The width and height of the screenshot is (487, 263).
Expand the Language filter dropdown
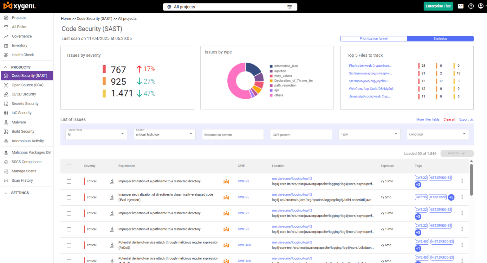[x=438, y=134]
